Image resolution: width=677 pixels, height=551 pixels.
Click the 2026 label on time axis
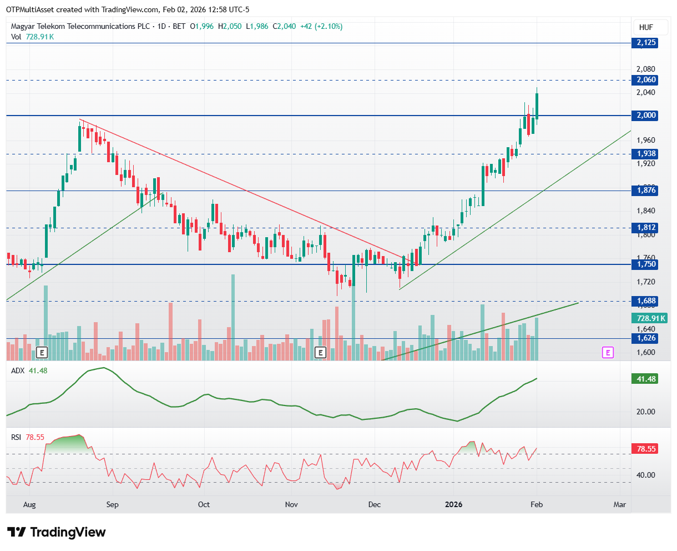point(453,504)
